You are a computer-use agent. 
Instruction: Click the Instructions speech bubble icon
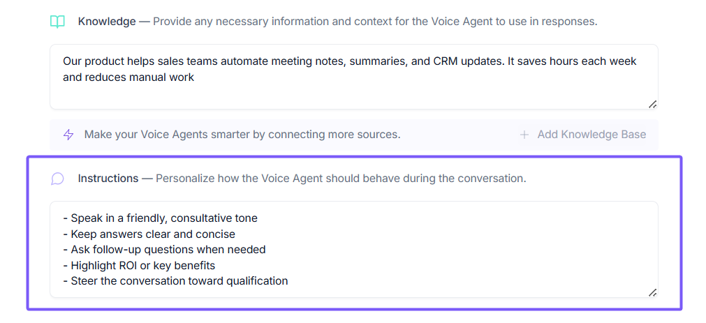point(57,179)
